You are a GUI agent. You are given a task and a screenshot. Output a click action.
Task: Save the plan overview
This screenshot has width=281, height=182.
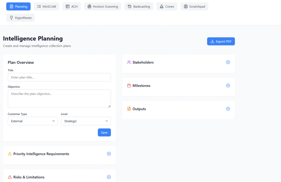[x=104, y=132]
